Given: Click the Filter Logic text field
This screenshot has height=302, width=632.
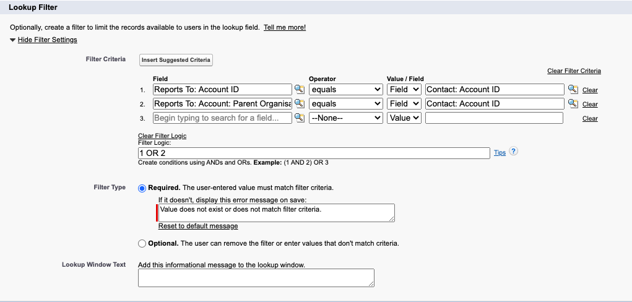Looking at the screenshot, I should [x=313, y=153].
